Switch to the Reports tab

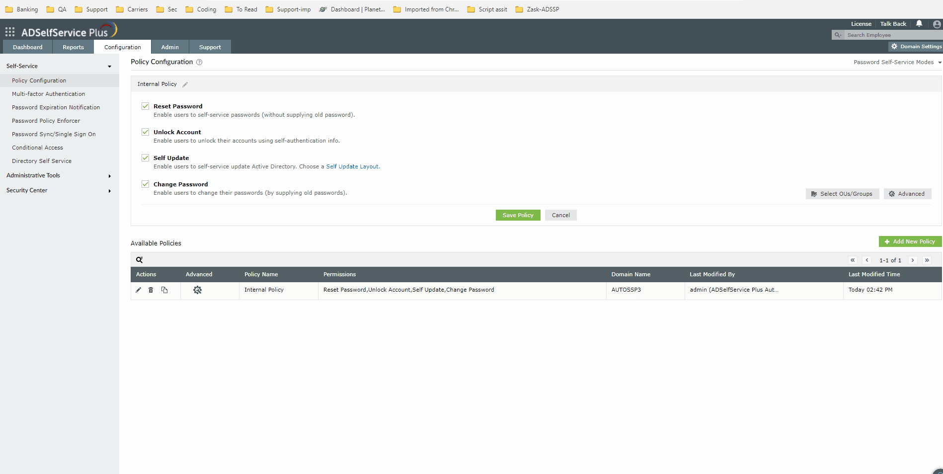pyautogui.click(x=73, y=47)
